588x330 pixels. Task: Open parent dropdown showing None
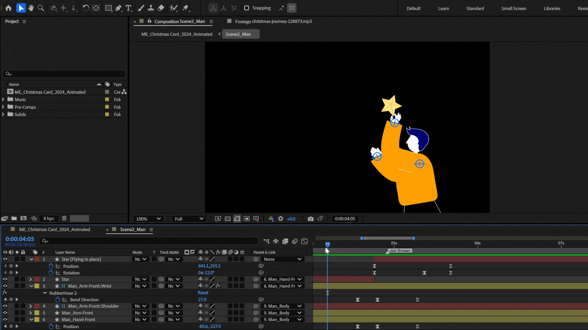click(282, 259)
